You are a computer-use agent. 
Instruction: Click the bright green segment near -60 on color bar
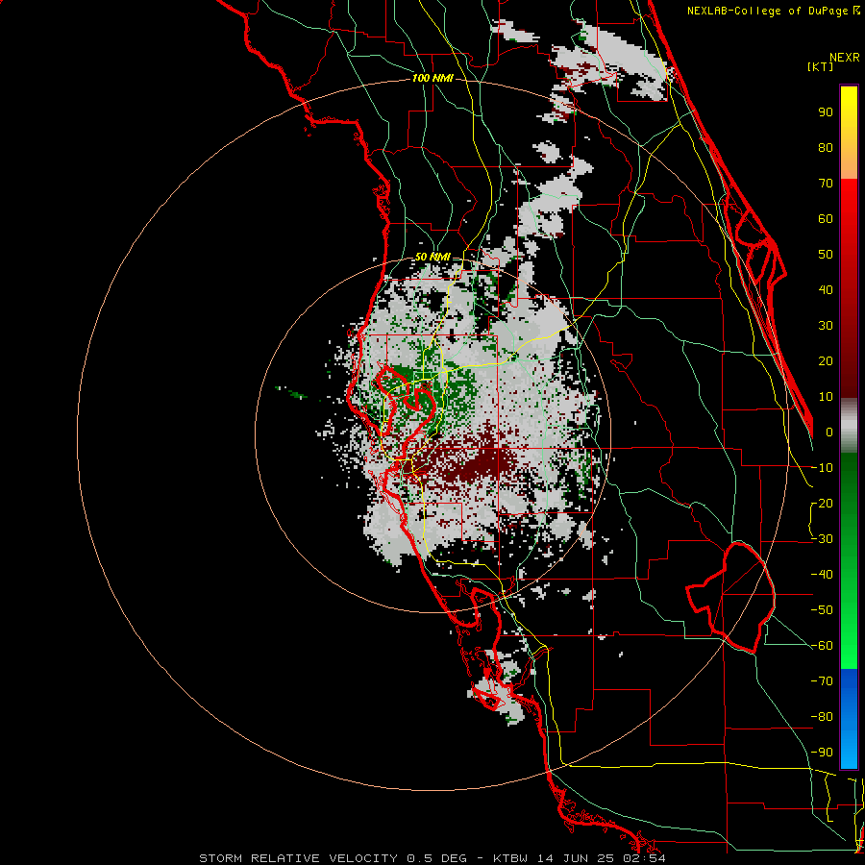849,646
